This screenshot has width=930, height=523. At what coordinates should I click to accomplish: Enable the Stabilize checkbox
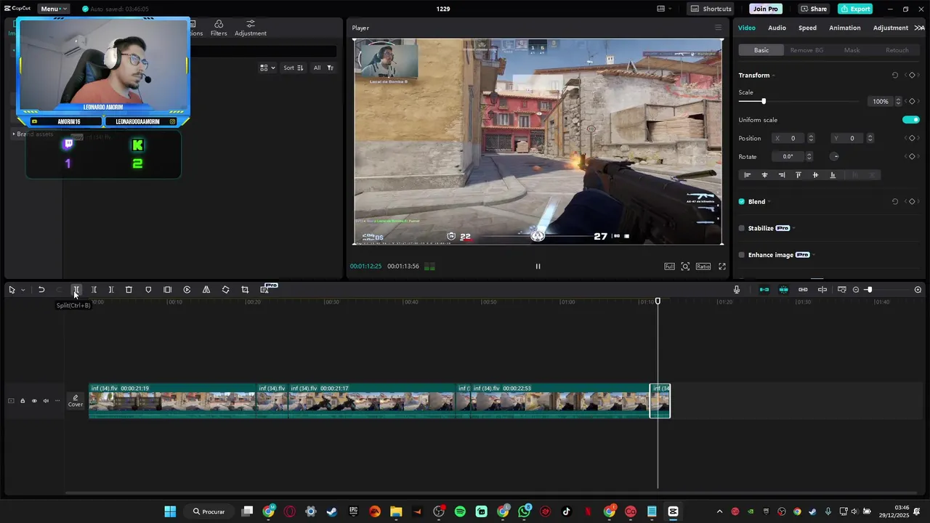click(x=742, y=228)
